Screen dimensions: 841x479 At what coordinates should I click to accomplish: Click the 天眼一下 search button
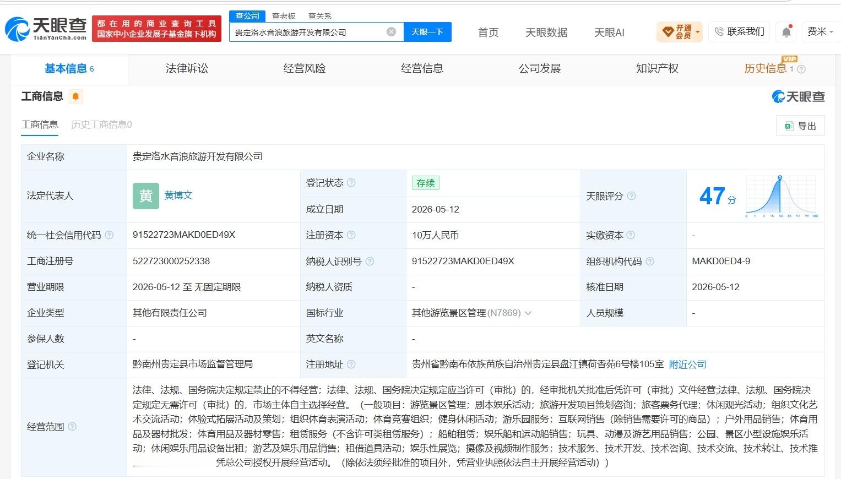tap(427, 32)
